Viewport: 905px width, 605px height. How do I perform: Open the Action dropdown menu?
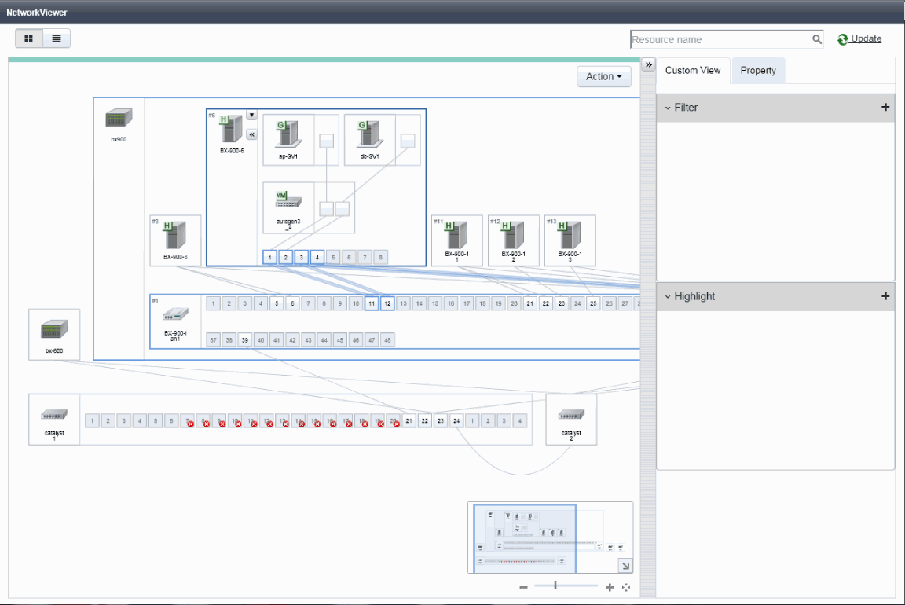[x=603, y=77]
